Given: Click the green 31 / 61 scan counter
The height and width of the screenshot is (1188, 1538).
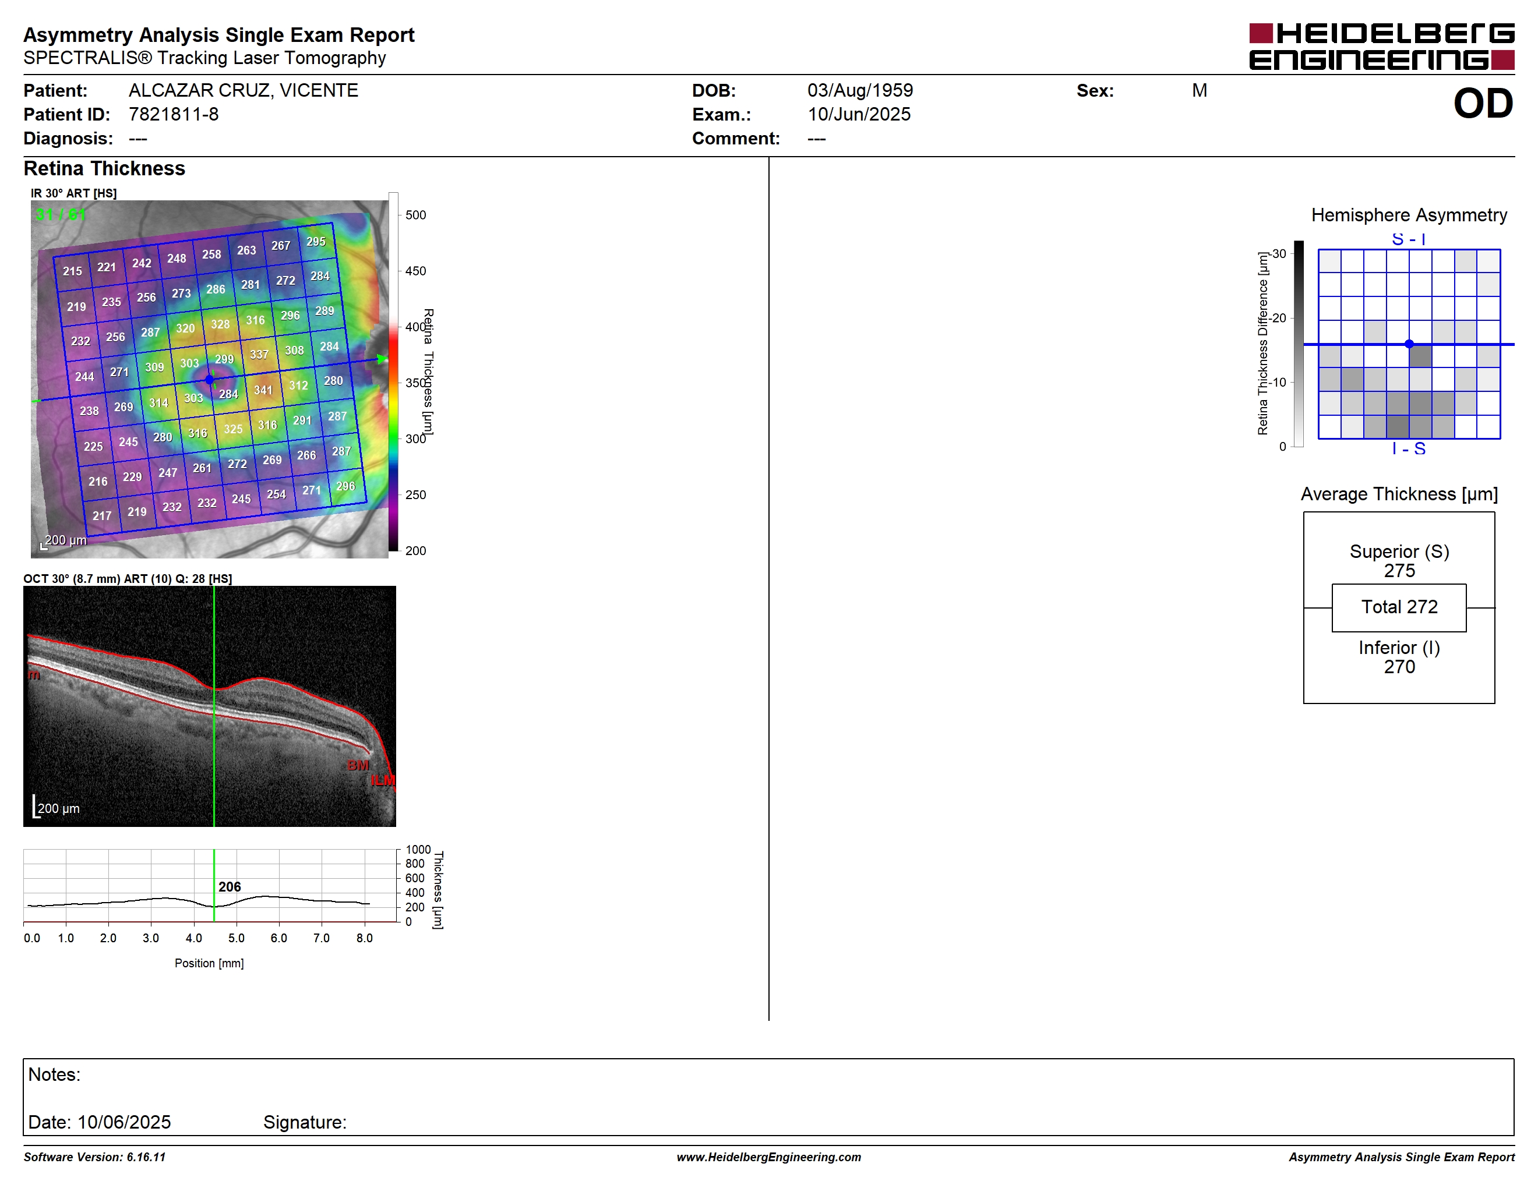Looking at the screenshot, I should click(61, 214).
